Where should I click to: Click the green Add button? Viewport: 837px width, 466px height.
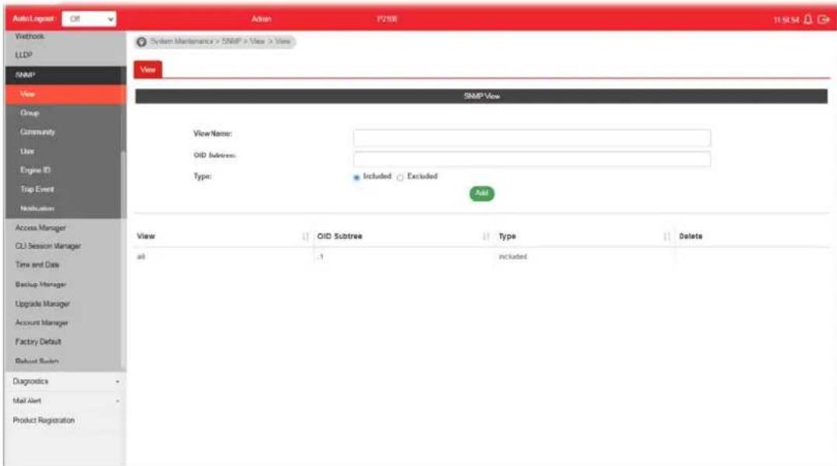pyautogui.click(x=481, y=193)
